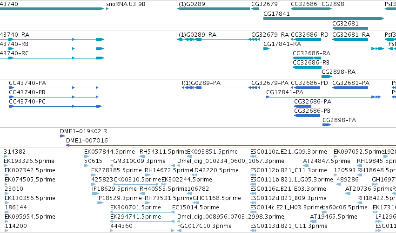Screen dimensions: 396x233
Task: Click the CG17841-PA protein feature
Action: 323,97
